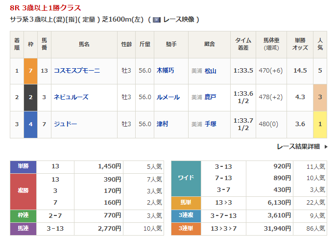Open the レース映像 link
The width and height of the screenshot is (336, 240).
click(179, 20)
